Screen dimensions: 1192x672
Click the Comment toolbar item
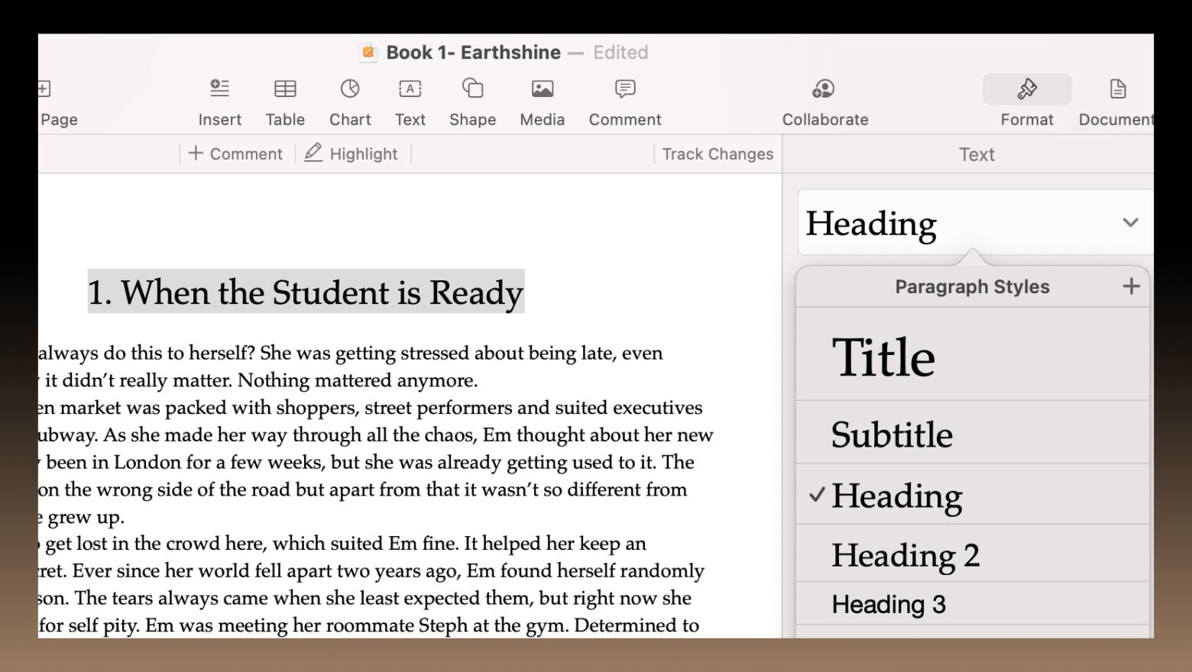(x=624, y=101)
